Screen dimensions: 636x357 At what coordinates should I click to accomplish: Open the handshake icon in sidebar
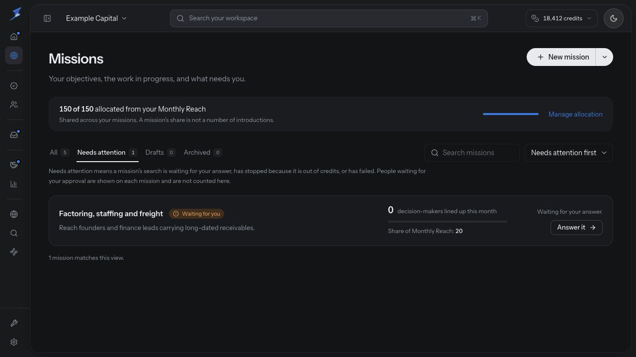pos(14,165)
